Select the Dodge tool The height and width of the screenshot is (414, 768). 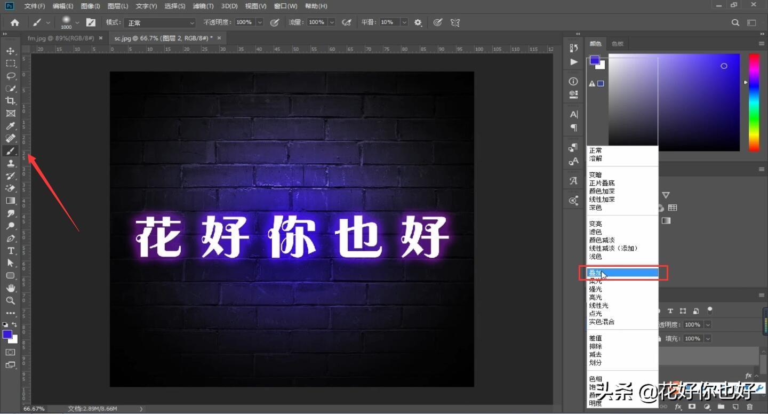[x=10, y=226]
